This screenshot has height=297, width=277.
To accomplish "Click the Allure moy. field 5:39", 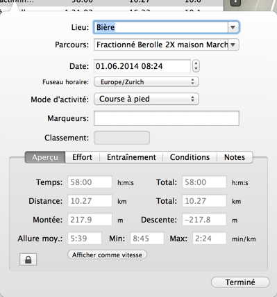I will point(85,239).
